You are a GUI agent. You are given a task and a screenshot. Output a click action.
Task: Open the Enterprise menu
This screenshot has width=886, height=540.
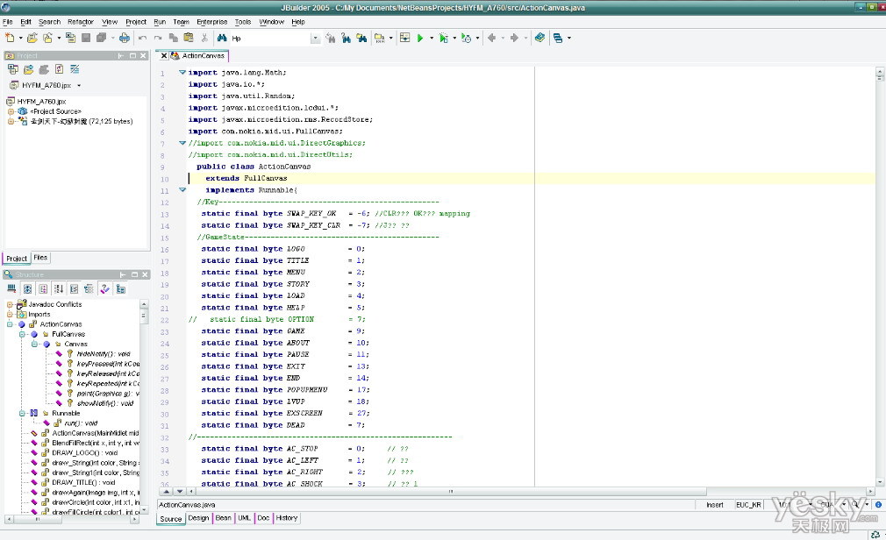point(212,22)
